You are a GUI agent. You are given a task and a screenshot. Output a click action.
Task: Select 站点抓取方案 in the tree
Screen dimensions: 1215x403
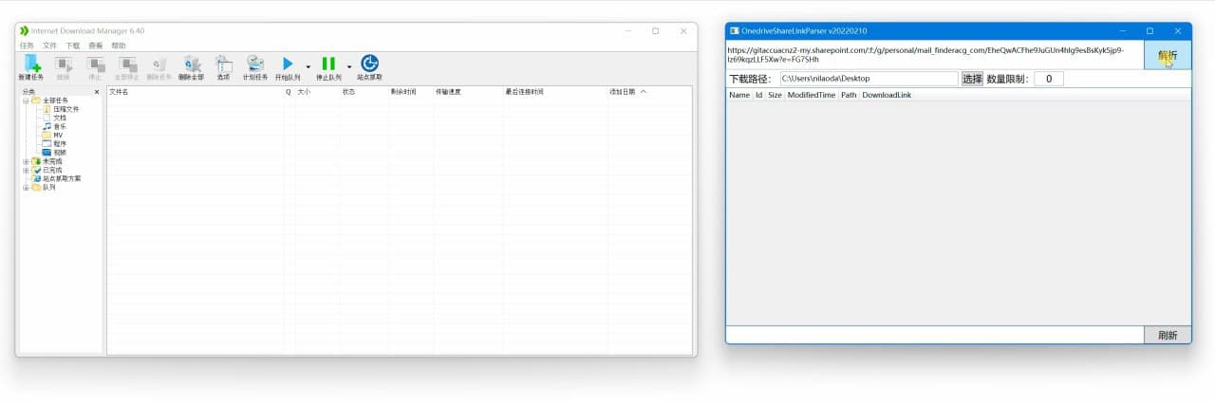coord(62,178)
